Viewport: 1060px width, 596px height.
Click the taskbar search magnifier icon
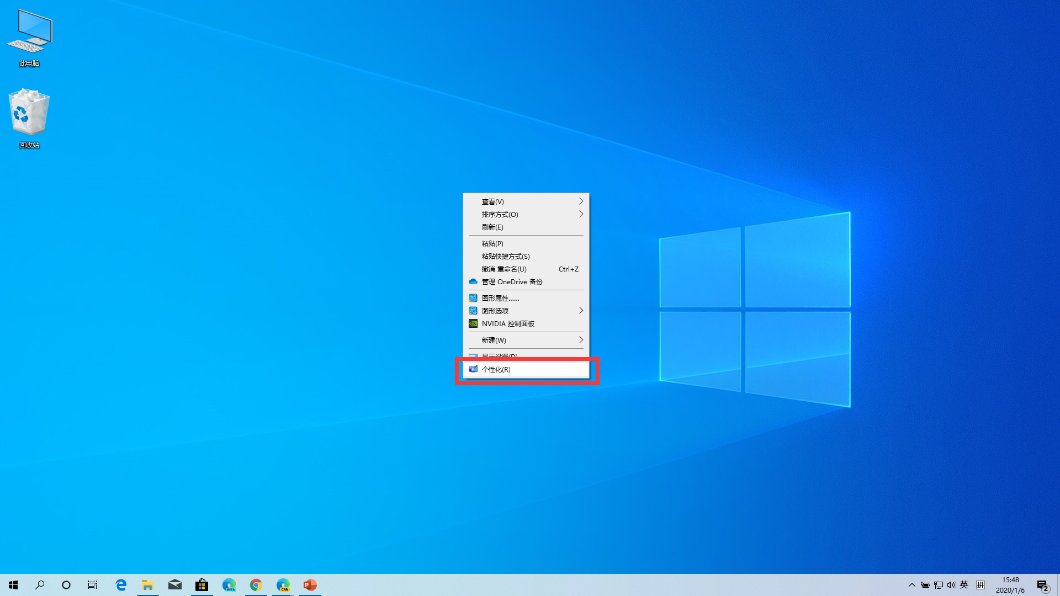(x=40, y=585)
